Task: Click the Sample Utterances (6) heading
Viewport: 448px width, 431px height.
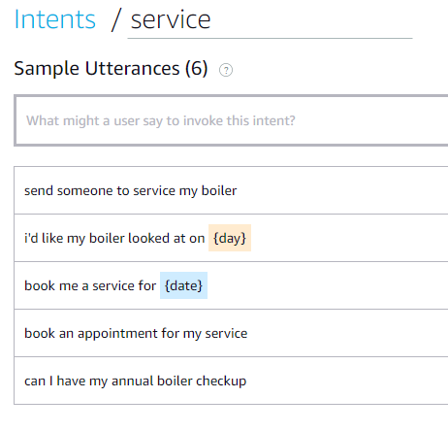Action: [x=111, y=69]
